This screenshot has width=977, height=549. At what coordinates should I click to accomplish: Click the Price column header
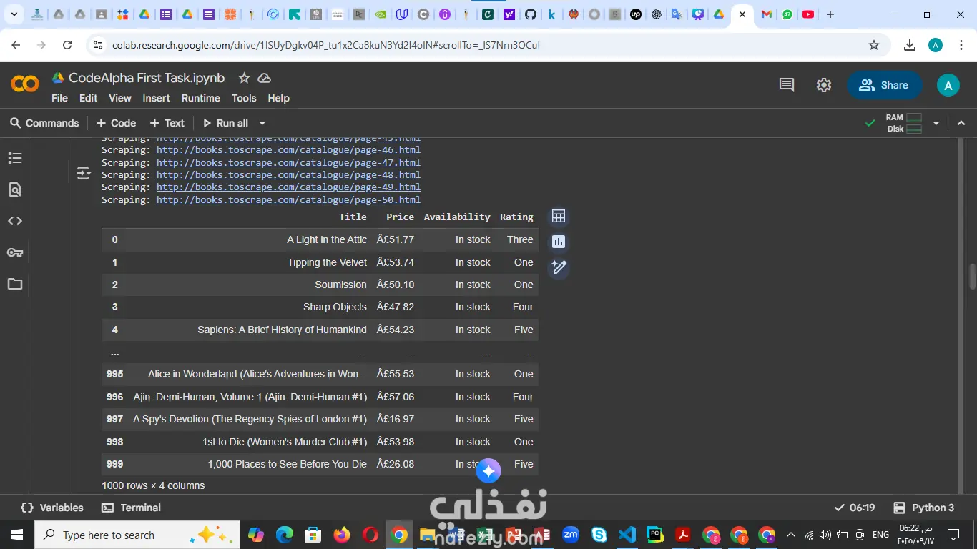(400, 217)
